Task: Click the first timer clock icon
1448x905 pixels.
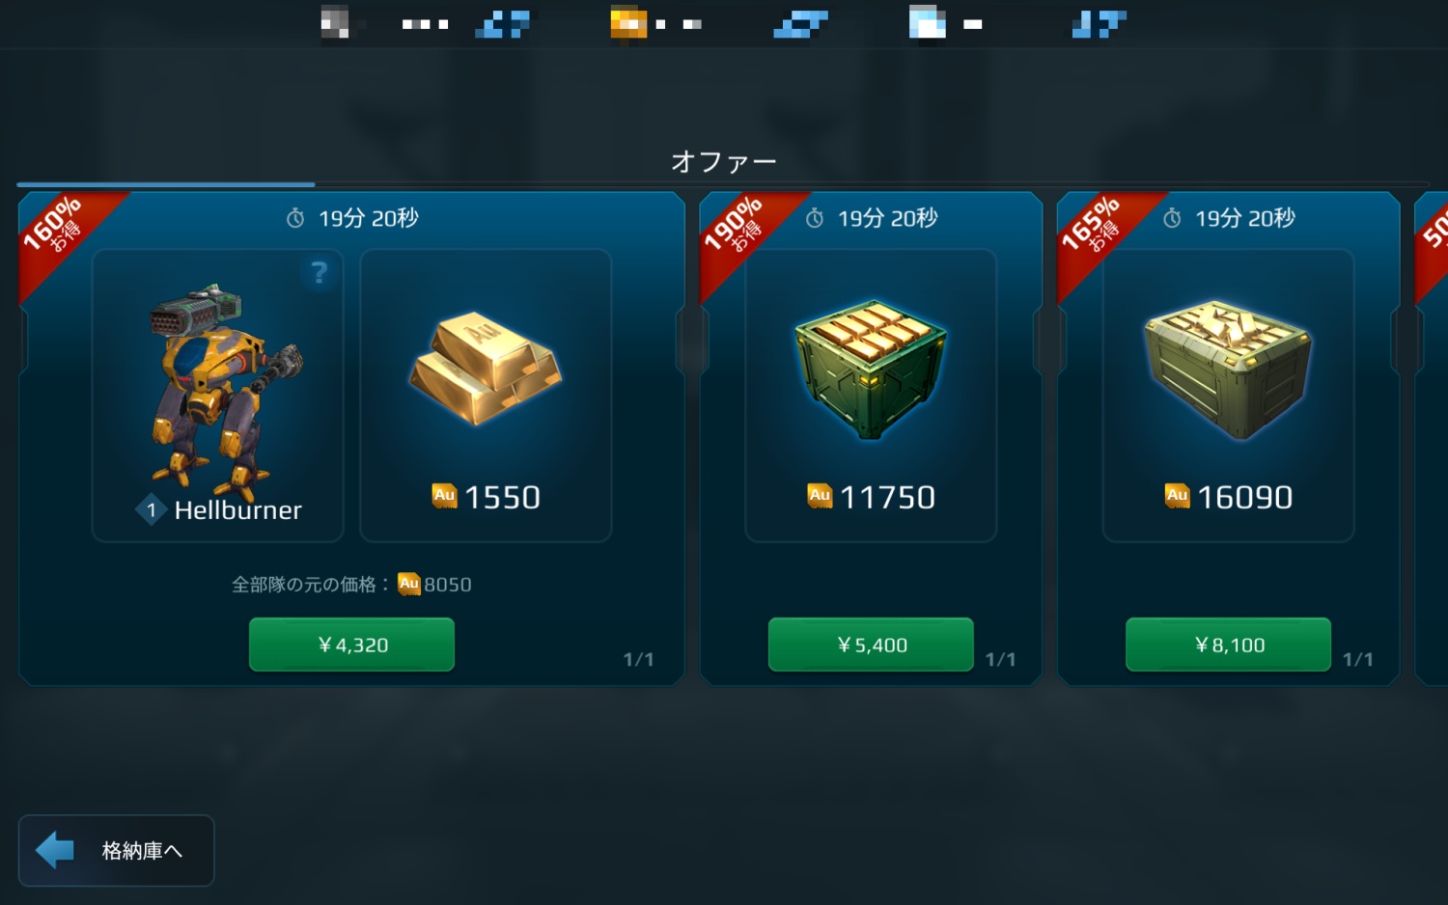Action: 295,219
